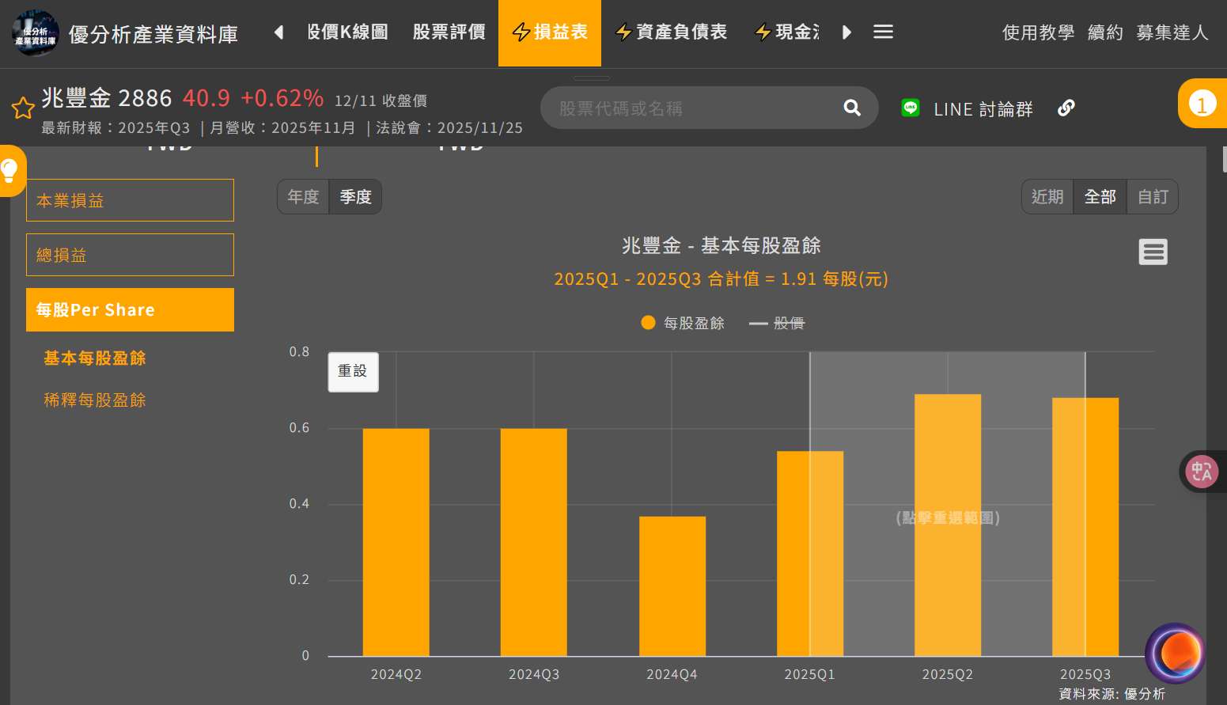Open the hamburger menu in top navigation
Viewport: 1227px width, 705px height.
pyautogui.click(x=883, y=32)
